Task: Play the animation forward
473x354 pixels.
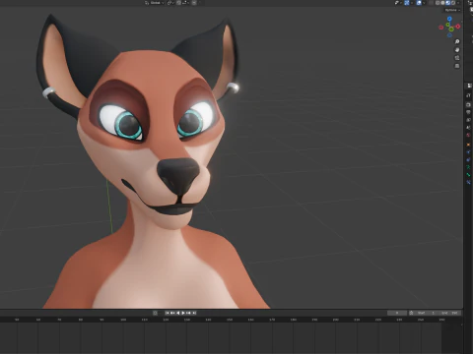Action: click(183, 313)
